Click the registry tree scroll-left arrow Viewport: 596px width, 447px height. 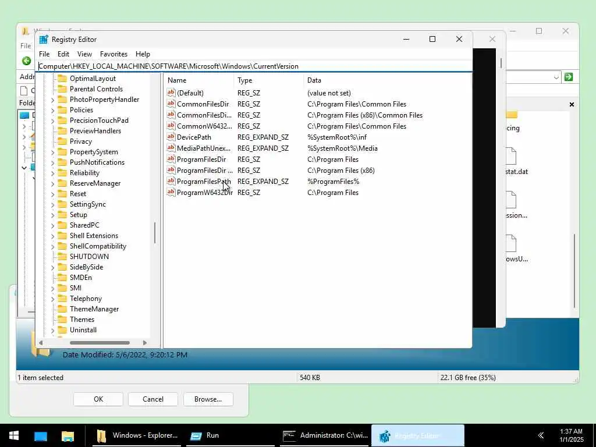point(41,343)
